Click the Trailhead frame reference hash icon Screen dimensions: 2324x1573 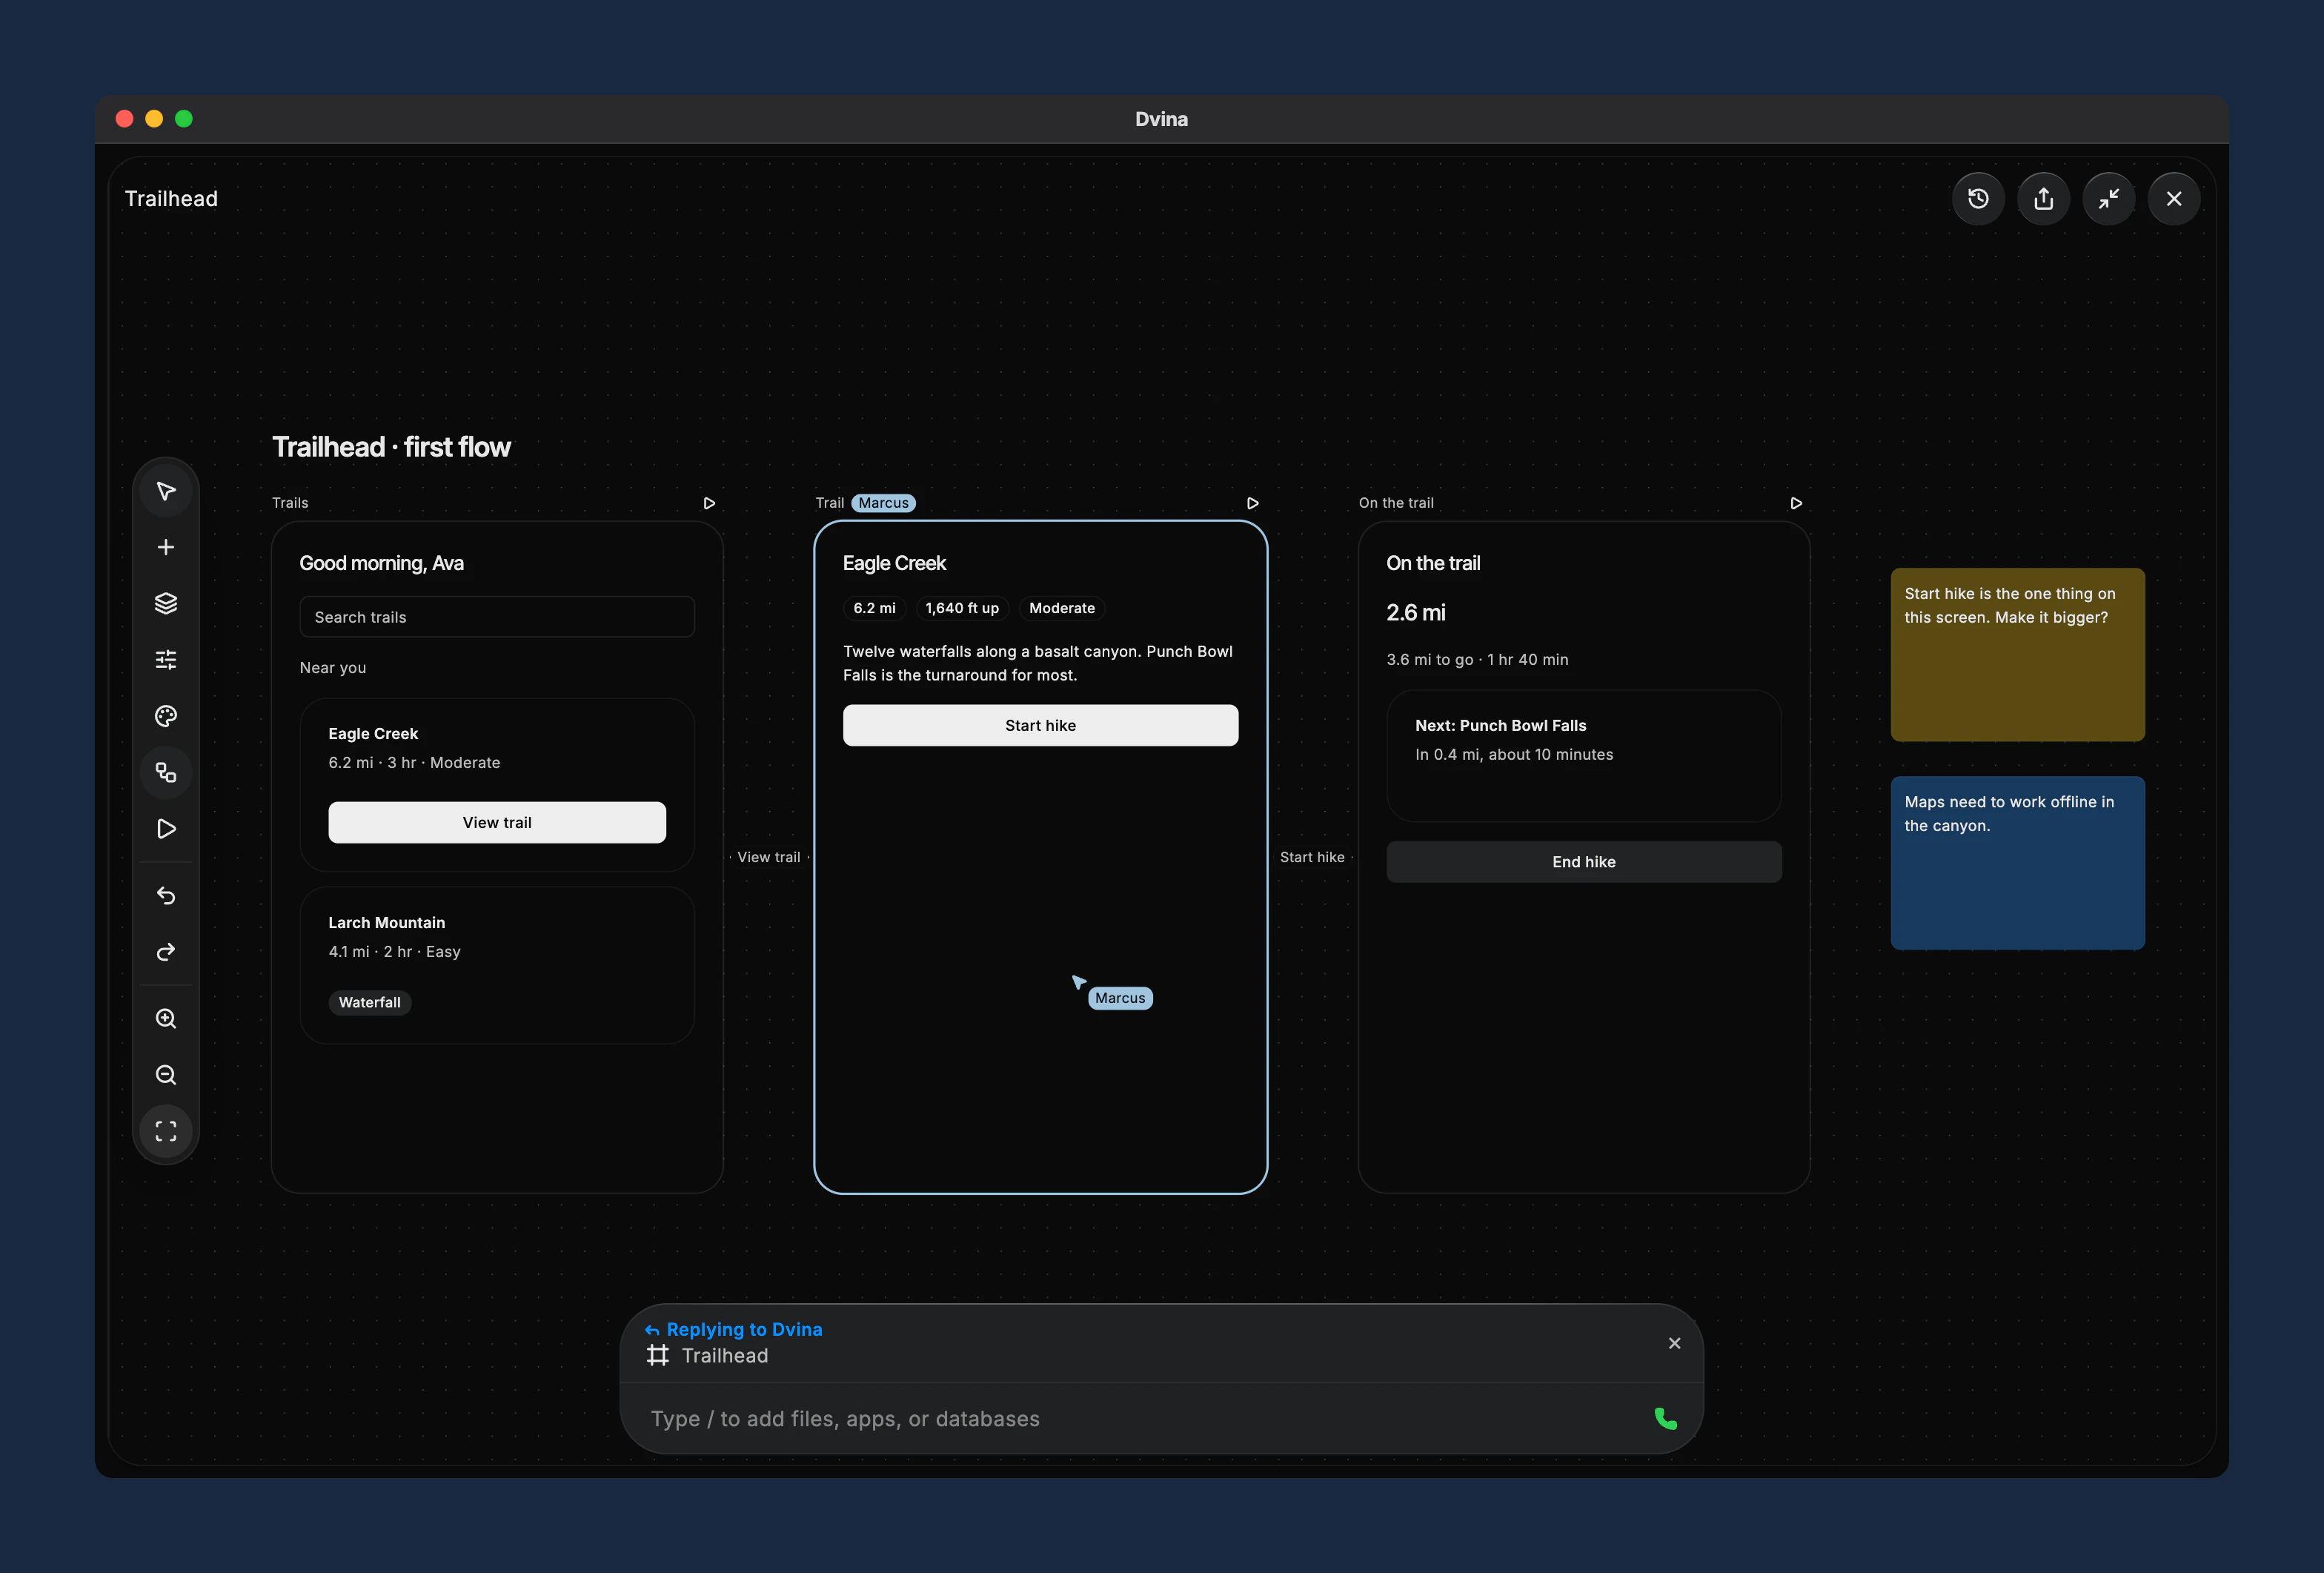[x=657, y=1356]
